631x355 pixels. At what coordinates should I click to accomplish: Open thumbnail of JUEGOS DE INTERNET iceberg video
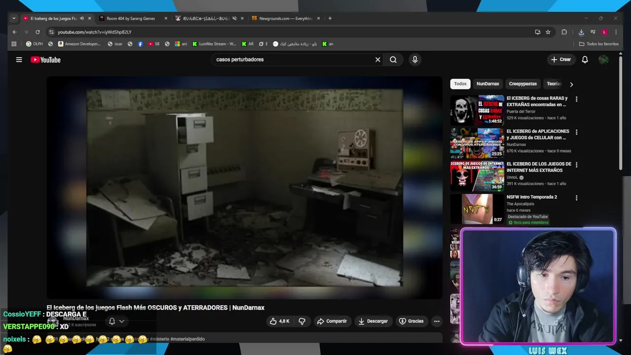477,176
